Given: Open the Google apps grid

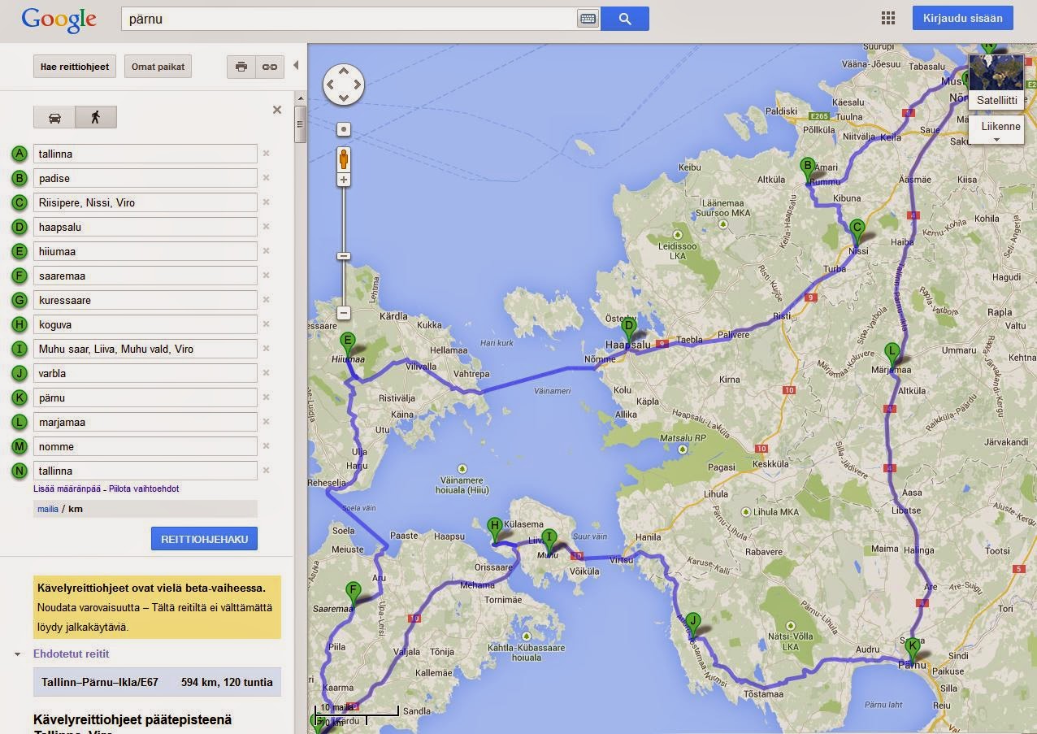Looking at the screenshot, I should click(888, 18).
